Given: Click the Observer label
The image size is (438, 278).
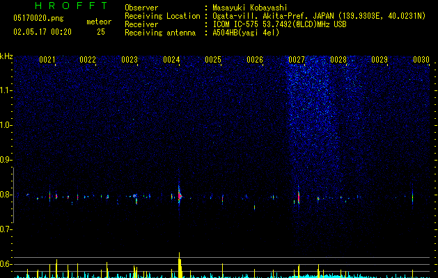Looking at the screenshot, I should [141, 8].
